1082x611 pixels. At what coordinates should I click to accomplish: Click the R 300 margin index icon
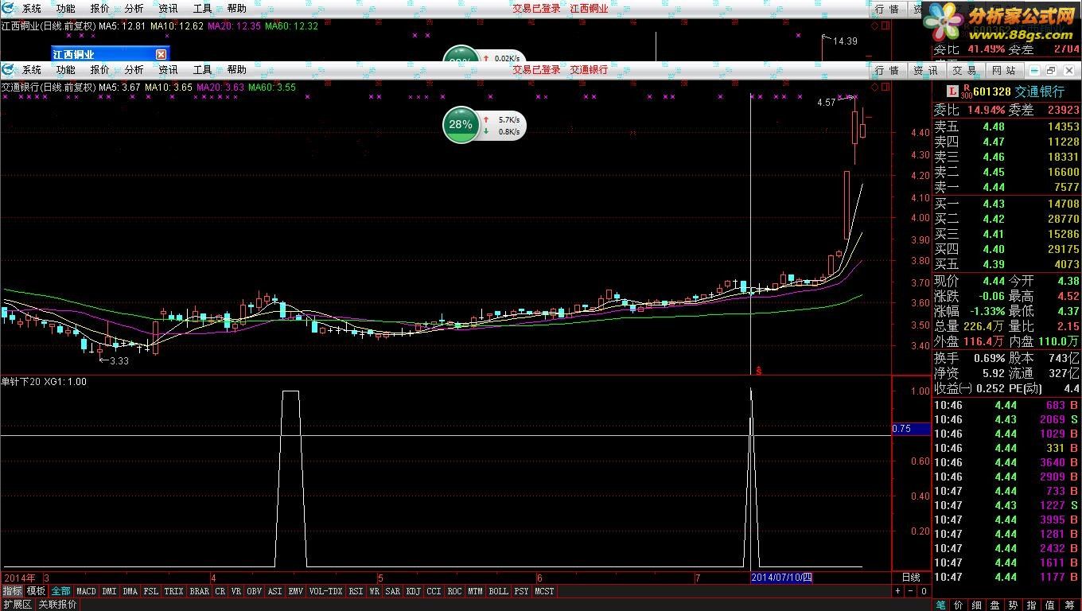click(x=967, y=91)
